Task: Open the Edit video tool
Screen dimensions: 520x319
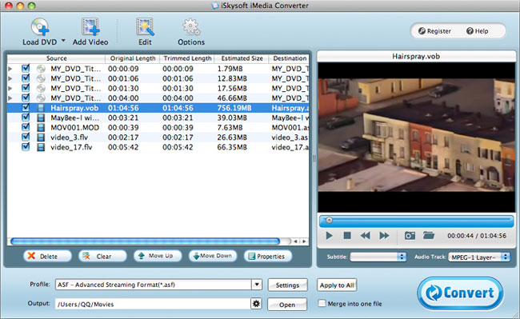Action: pos(145,27)
